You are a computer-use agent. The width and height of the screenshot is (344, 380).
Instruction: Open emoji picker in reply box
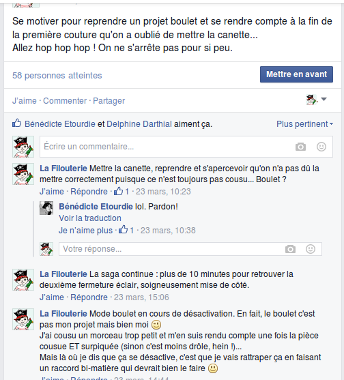[x=311, y=249]
